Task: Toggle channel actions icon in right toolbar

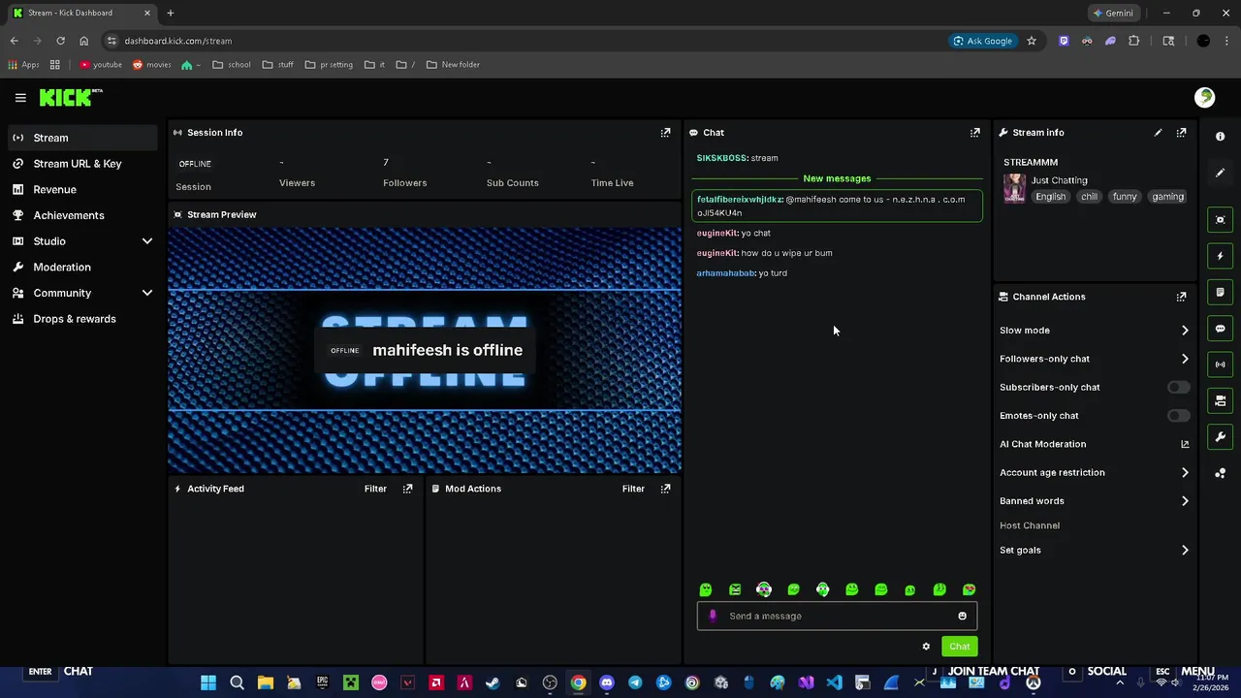Action: [x=1220, y=400]
